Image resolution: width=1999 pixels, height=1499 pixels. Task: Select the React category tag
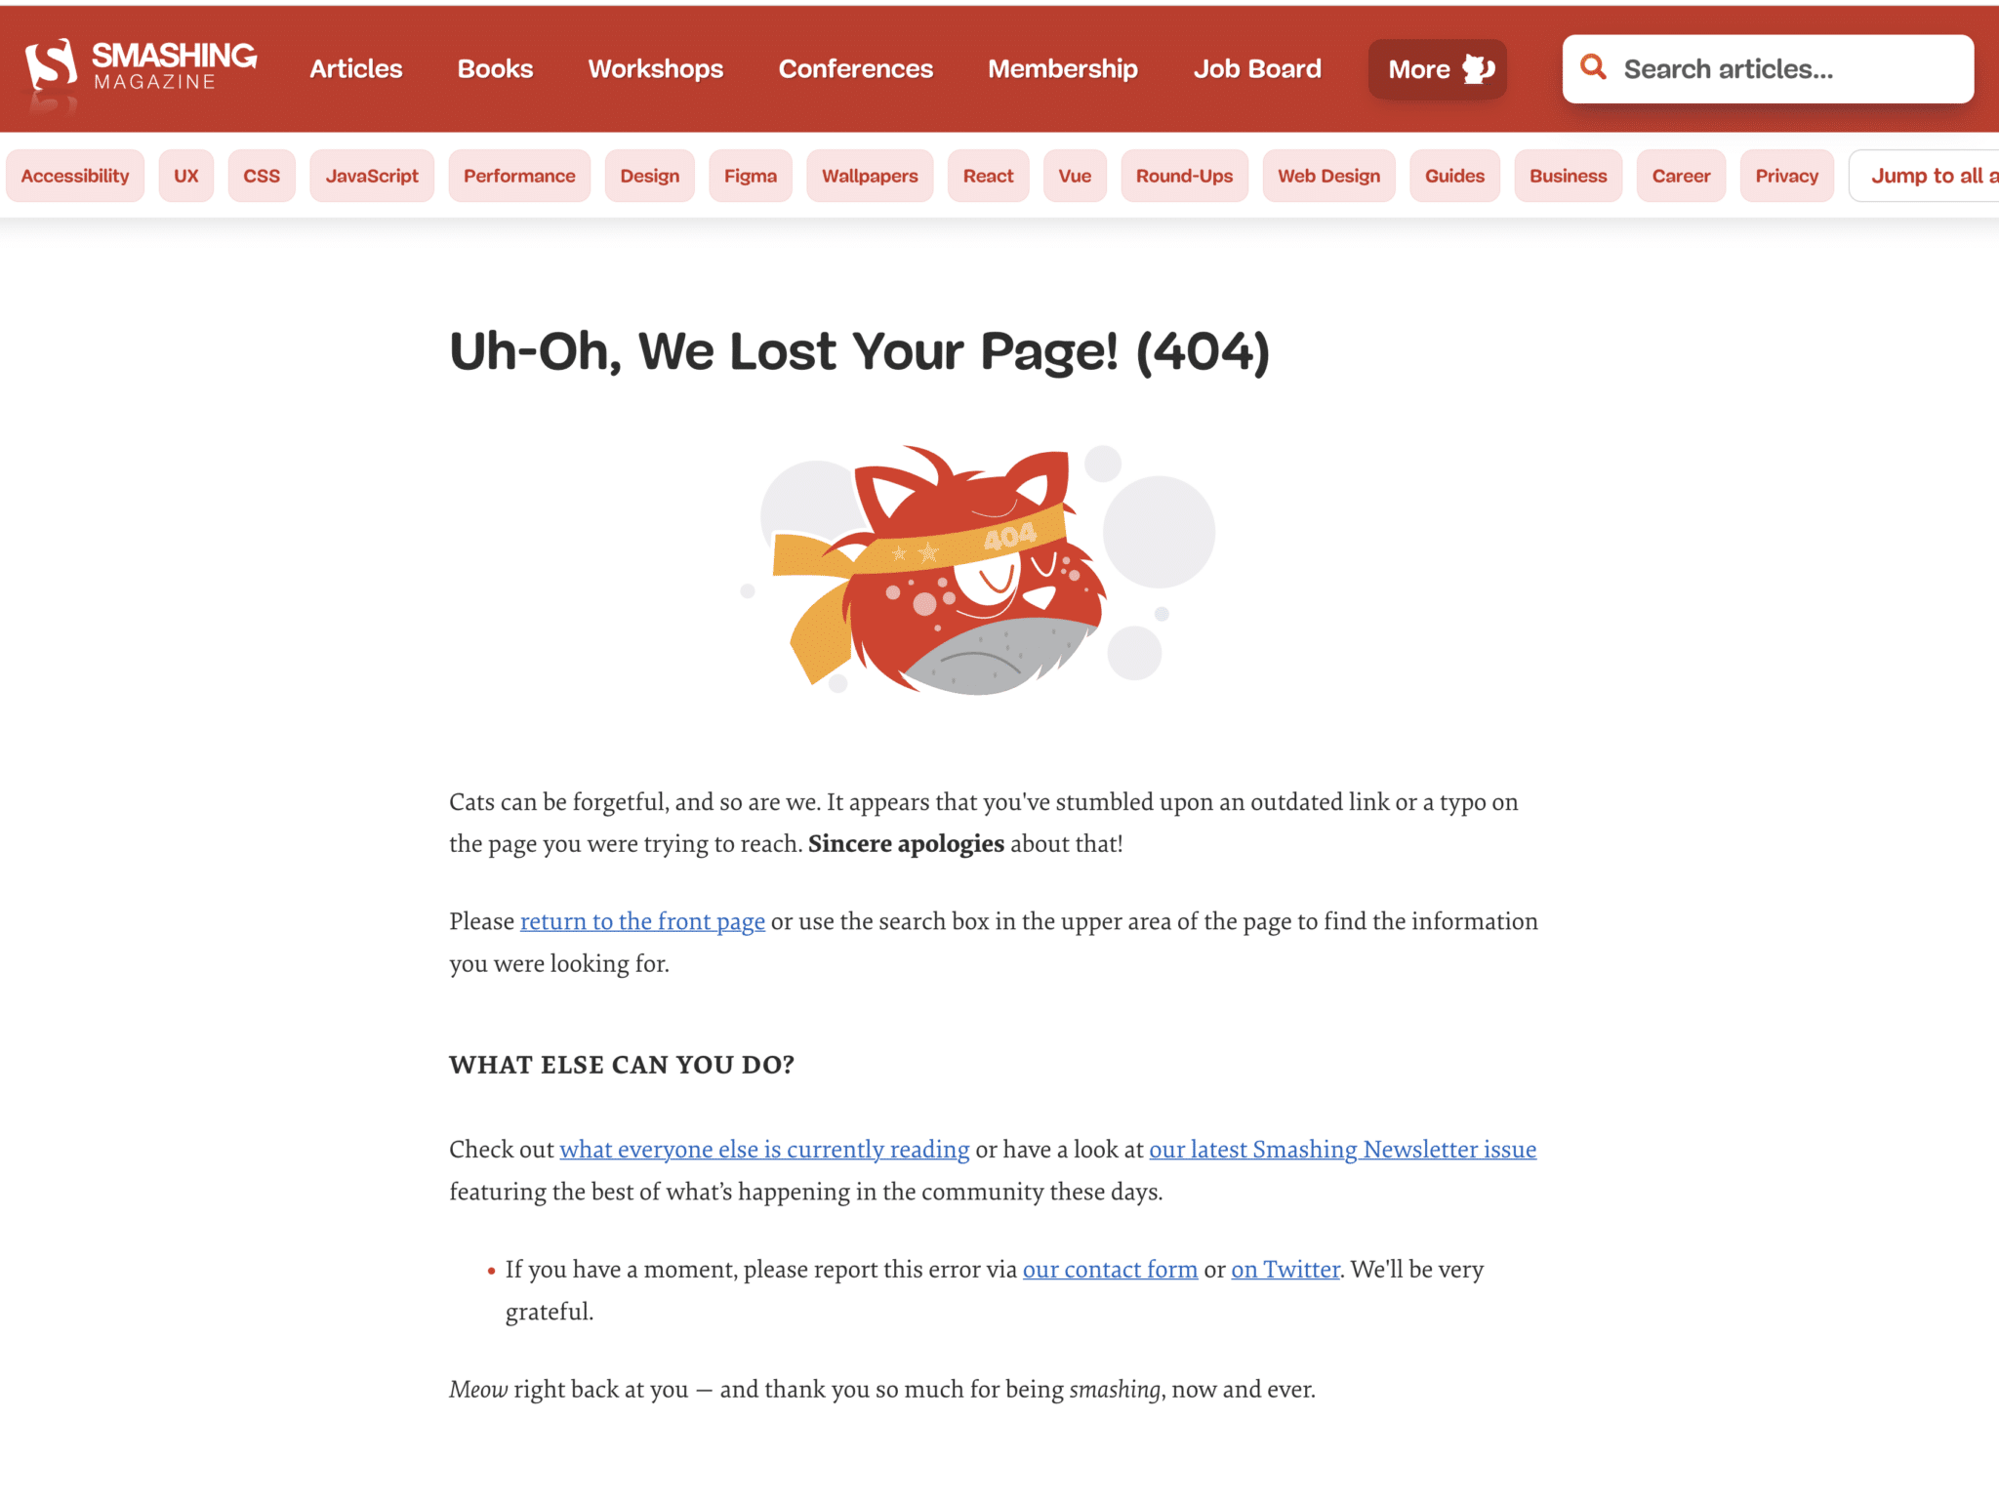(x=989, y=177)
